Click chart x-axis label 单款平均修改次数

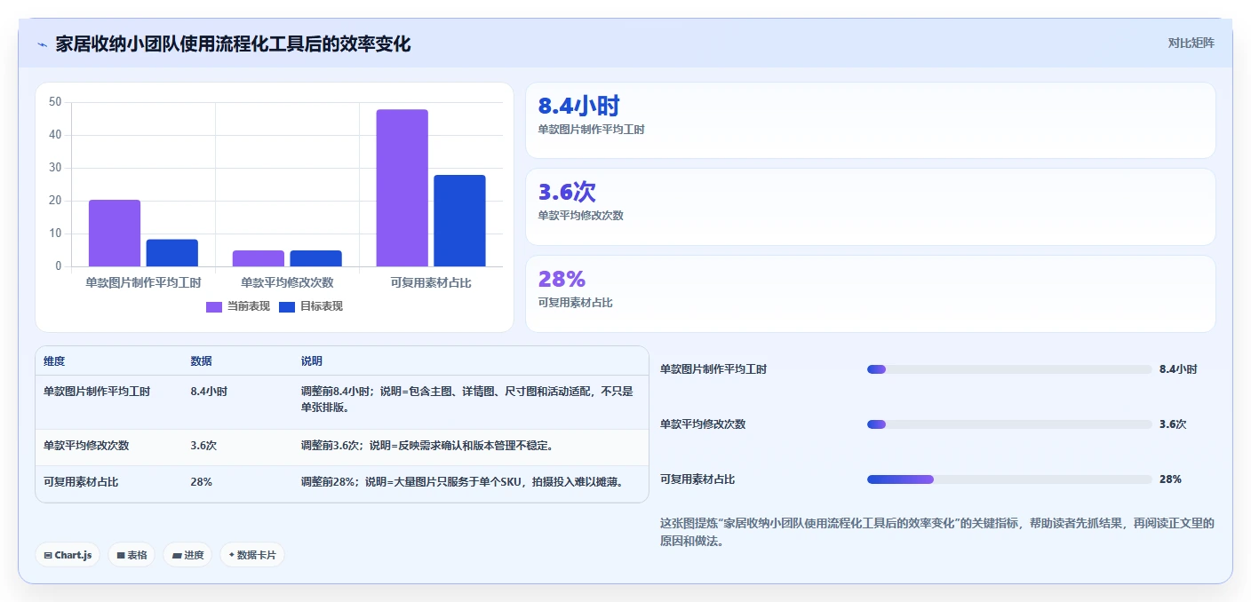point(287,282)
